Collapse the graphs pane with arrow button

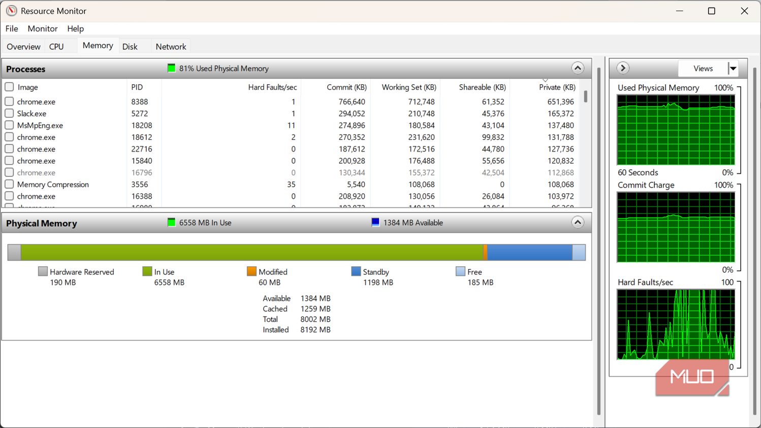click(623, 68)
